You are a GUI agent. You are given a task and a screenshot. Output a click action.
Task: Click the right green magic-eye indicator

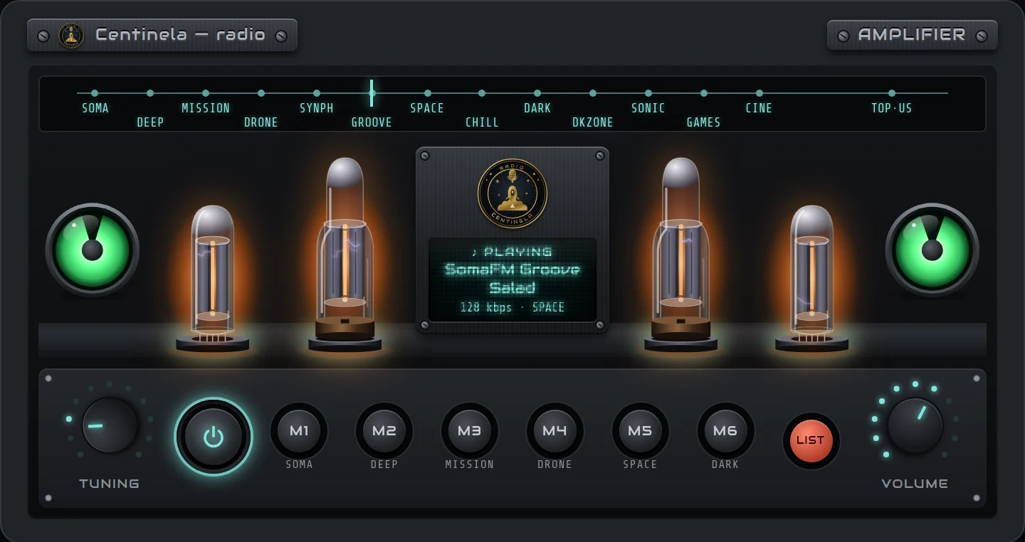coord(932,250)
